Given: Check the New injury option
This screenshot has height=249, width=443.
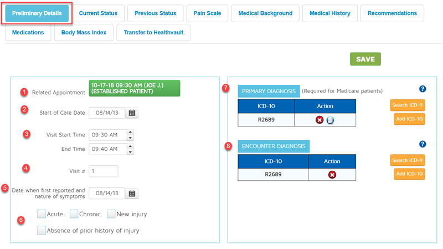Looking at the screenshot, I should pyautogui.click(x=111, y=214).
